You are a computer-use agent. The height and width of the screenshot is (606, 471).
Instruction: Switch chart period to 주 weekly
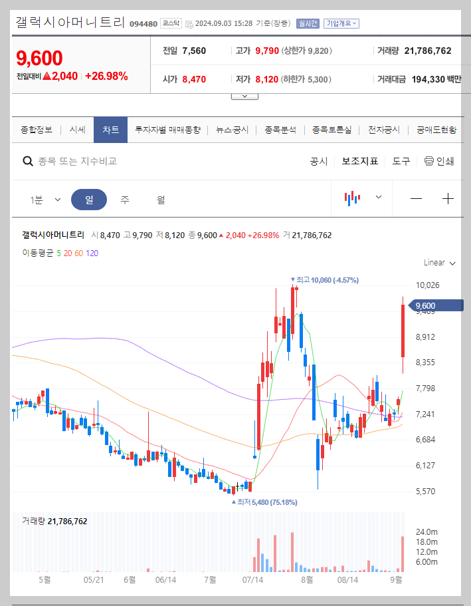124,200
